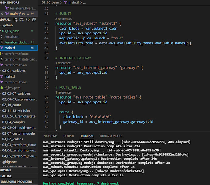Click the New File icon in explorer header
The width and height of the screenshot is (210, 185).
(x=15, y=20)
